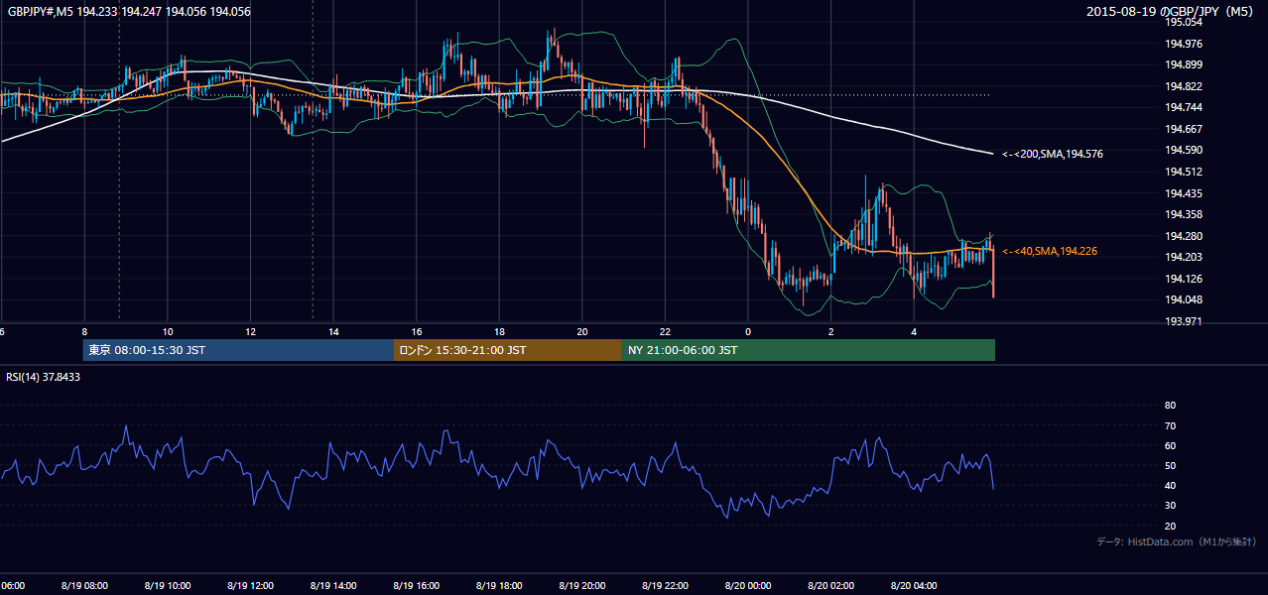Click hour tick '22' under the price chart
This screenshot has width=1268, height=595.
(x=665, y=331)
